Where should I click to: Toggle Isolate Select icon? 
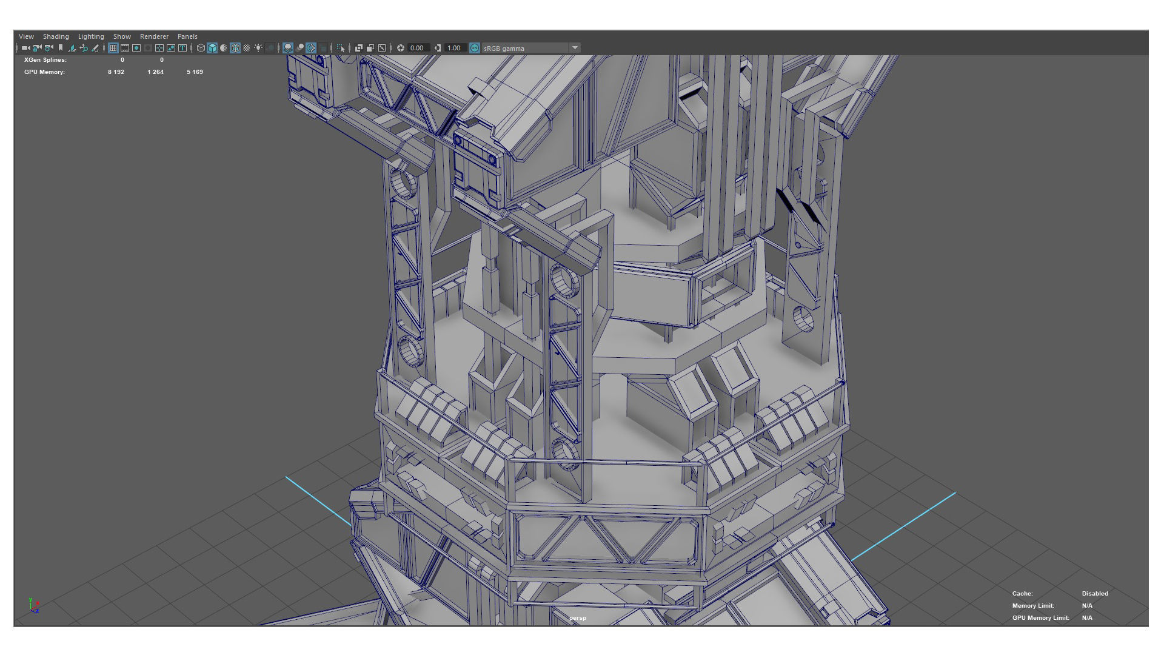tap(341, 48)
